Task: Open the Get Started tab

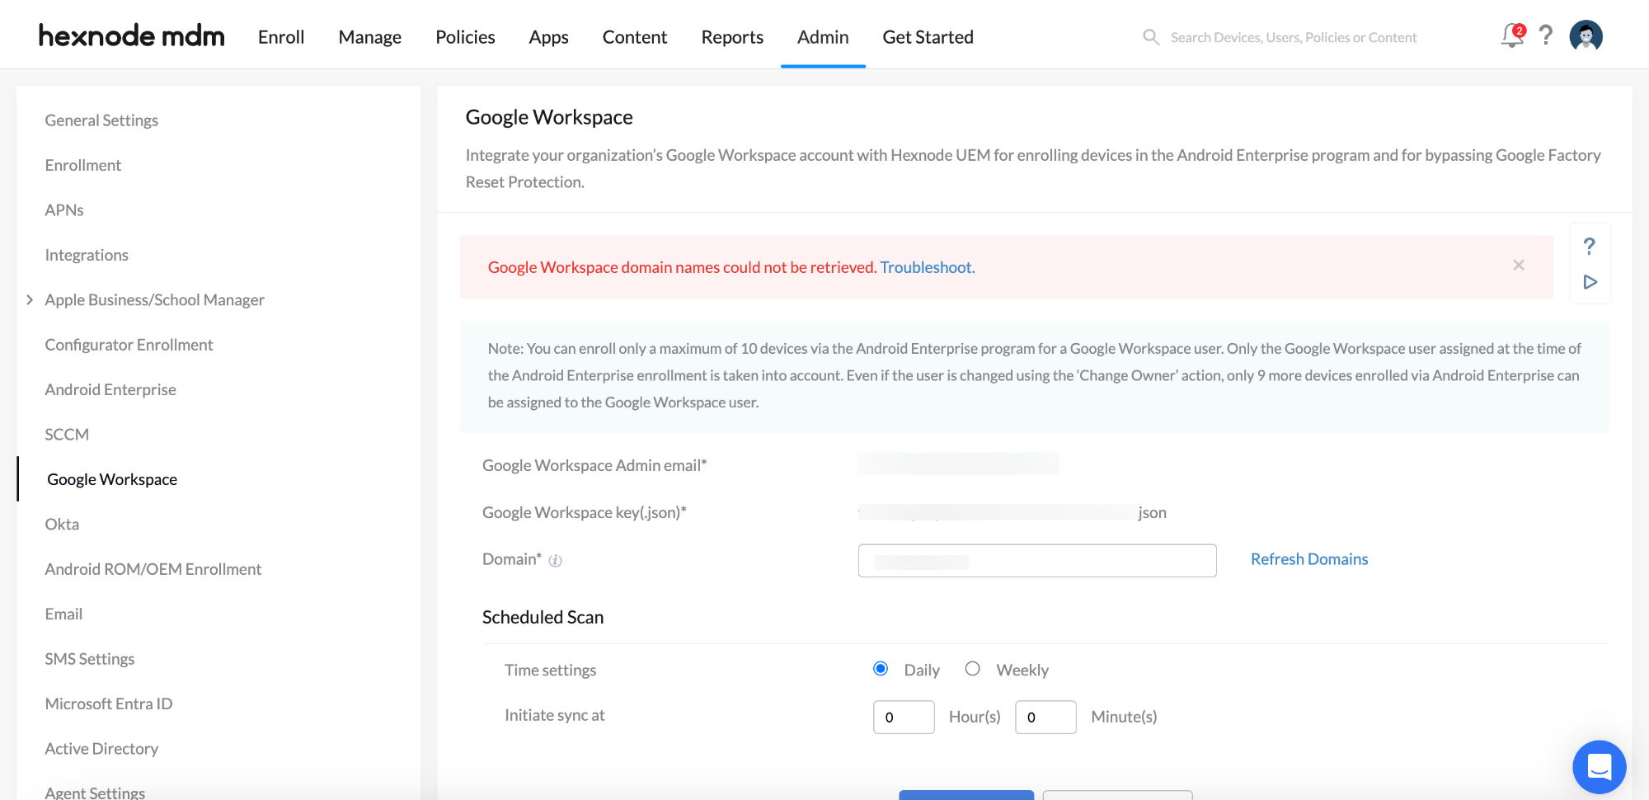Action: click(928, 37)
